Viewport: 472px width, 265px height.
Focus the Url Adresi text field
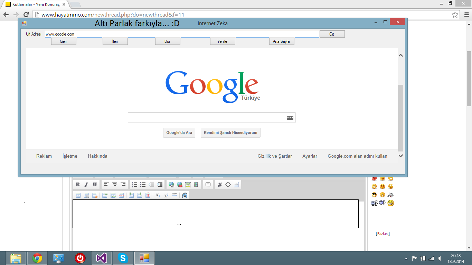(182, 34)
